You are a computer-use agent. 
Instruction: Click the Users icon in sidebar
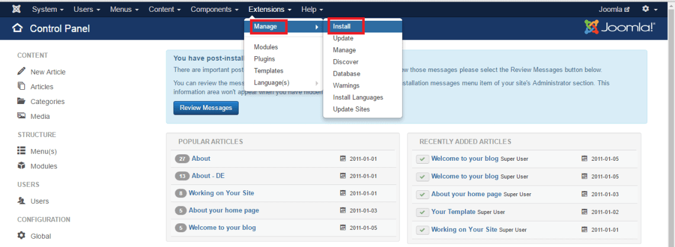tap(21, 201)
